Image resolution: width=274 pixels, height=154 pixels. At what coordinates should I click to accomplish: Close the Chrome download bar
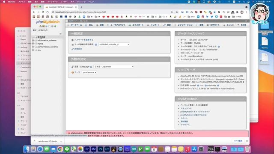pos(247,141)
